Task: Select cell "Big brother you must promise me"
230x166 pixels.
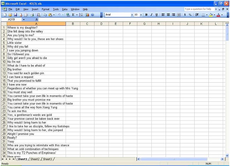Action: click(x=36, y=100)
